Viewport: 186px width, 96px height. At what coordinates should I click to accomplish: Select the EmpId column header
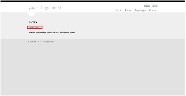coord(32,33)
